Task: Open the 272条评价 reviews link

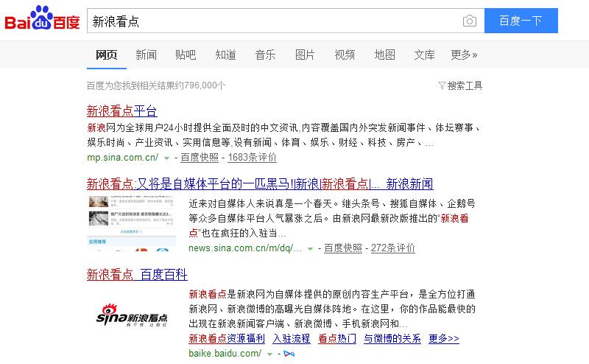Action: coord(393,248)
